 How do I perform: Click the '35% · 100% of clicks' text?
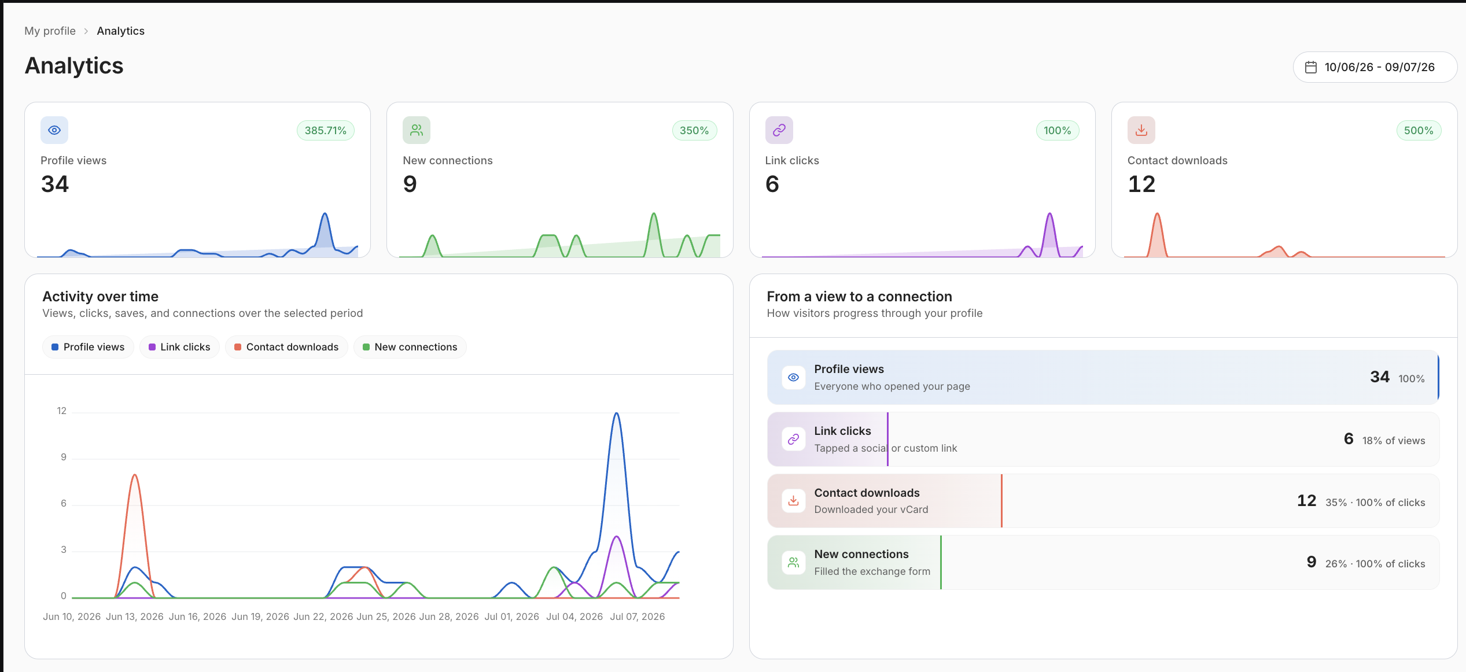(1375, 503)
